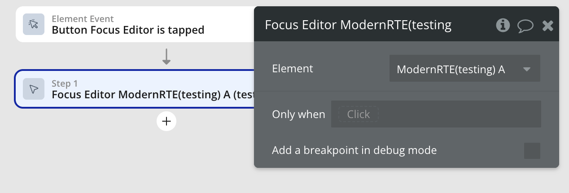Viewport: 569px width, 193px height.
Task: Click the dashed "Click" condition placeholder
Action: click(358, 114)
